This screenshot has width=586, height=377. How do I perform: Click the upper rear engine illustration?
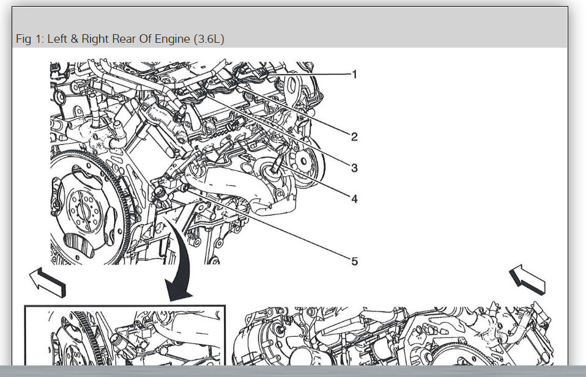click(x=188, y=163)
